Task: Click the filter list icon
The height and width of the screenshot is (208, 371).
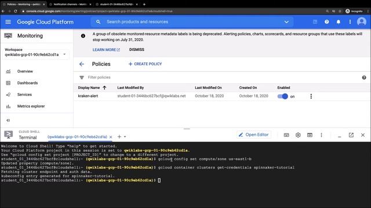Action: pos(82,77)
